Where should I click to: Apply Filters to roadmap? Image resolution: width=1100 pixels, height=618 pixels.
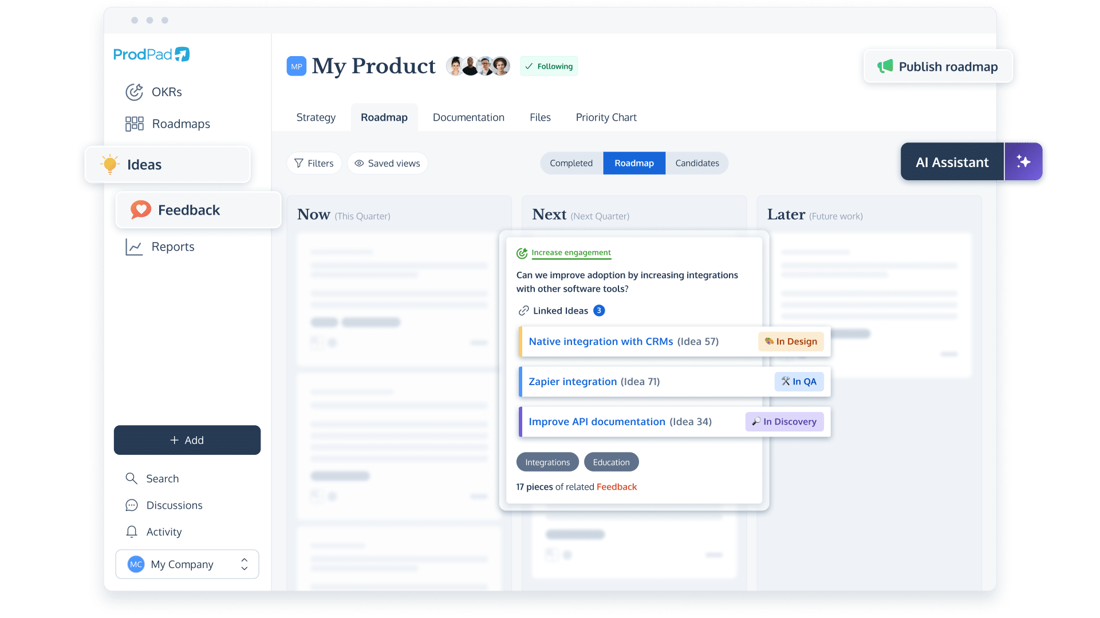click(314, 163)
